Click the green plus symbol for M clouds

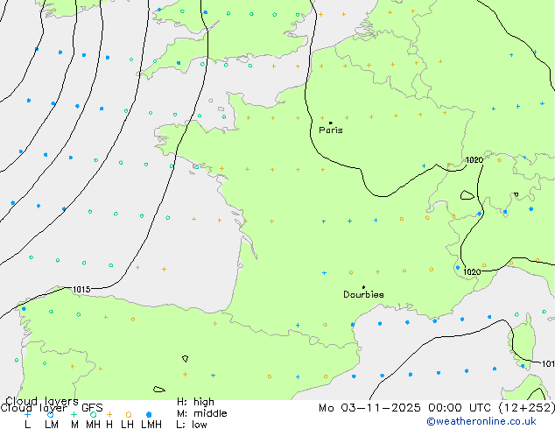point(74,414)
